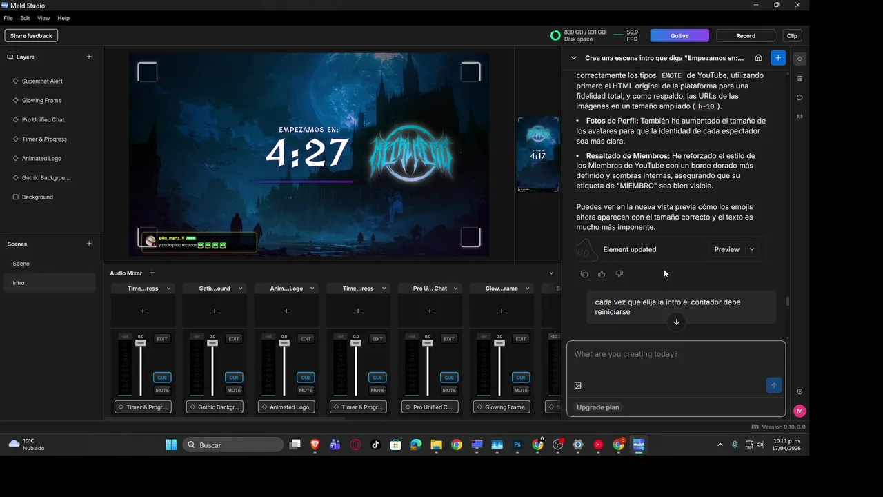
Task: Start a new chat with the blue plus icon
Action: tap(778, 58)
